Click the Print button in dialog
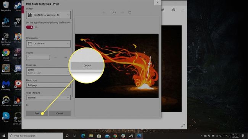 point(37,113)
